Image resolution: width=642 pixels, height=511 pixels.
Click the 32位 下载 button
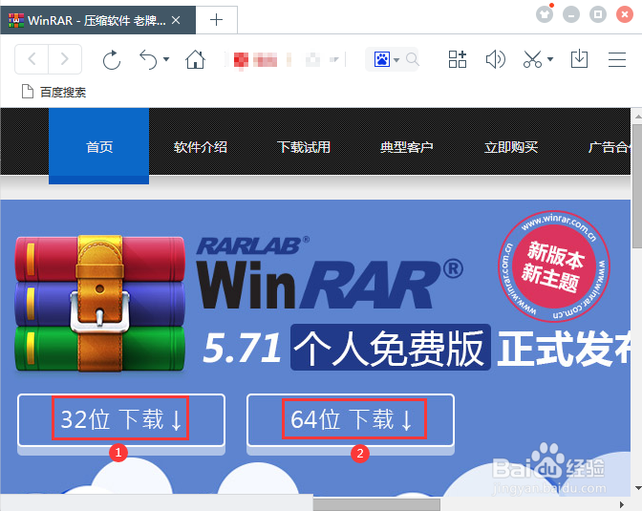coord(121,420)
